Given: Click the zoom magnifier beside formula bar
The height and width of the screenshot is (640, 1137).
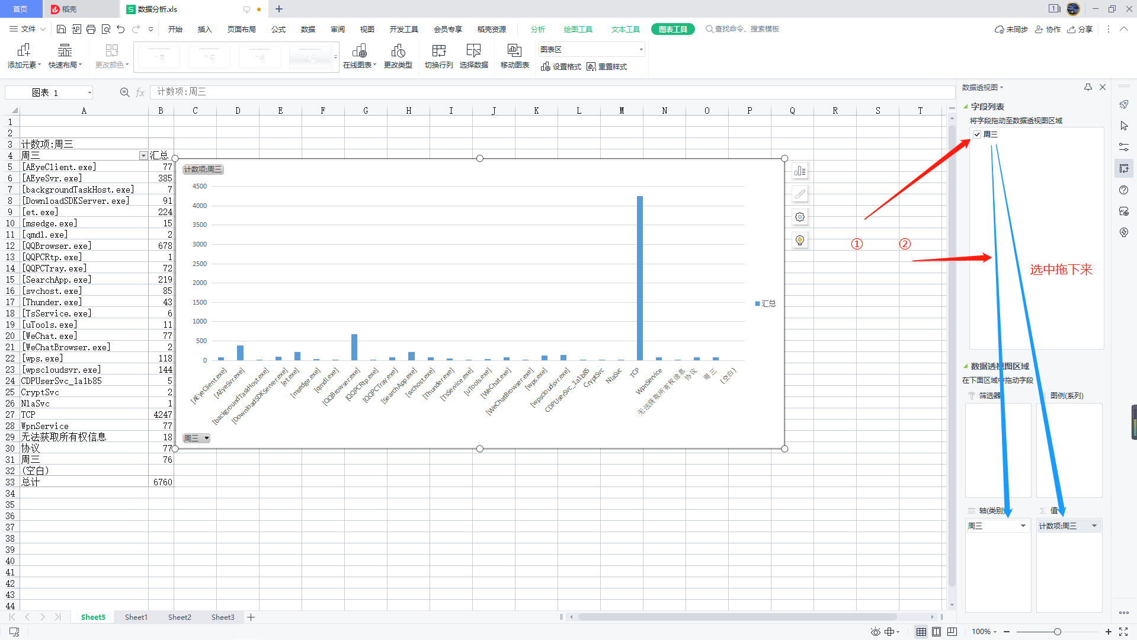Looking at the screenshot, I should point(124,92).
